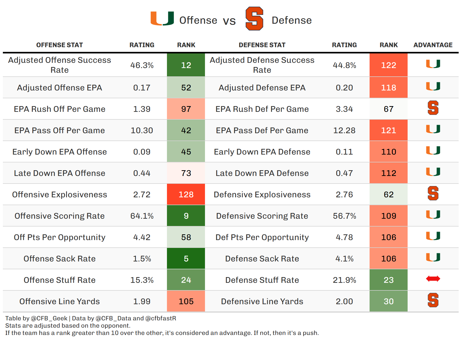The width and height of the screenshot is (461, 342).
Task: Click the Syracuse advantage icon in Line Yards row
Action: coord(433,300)
